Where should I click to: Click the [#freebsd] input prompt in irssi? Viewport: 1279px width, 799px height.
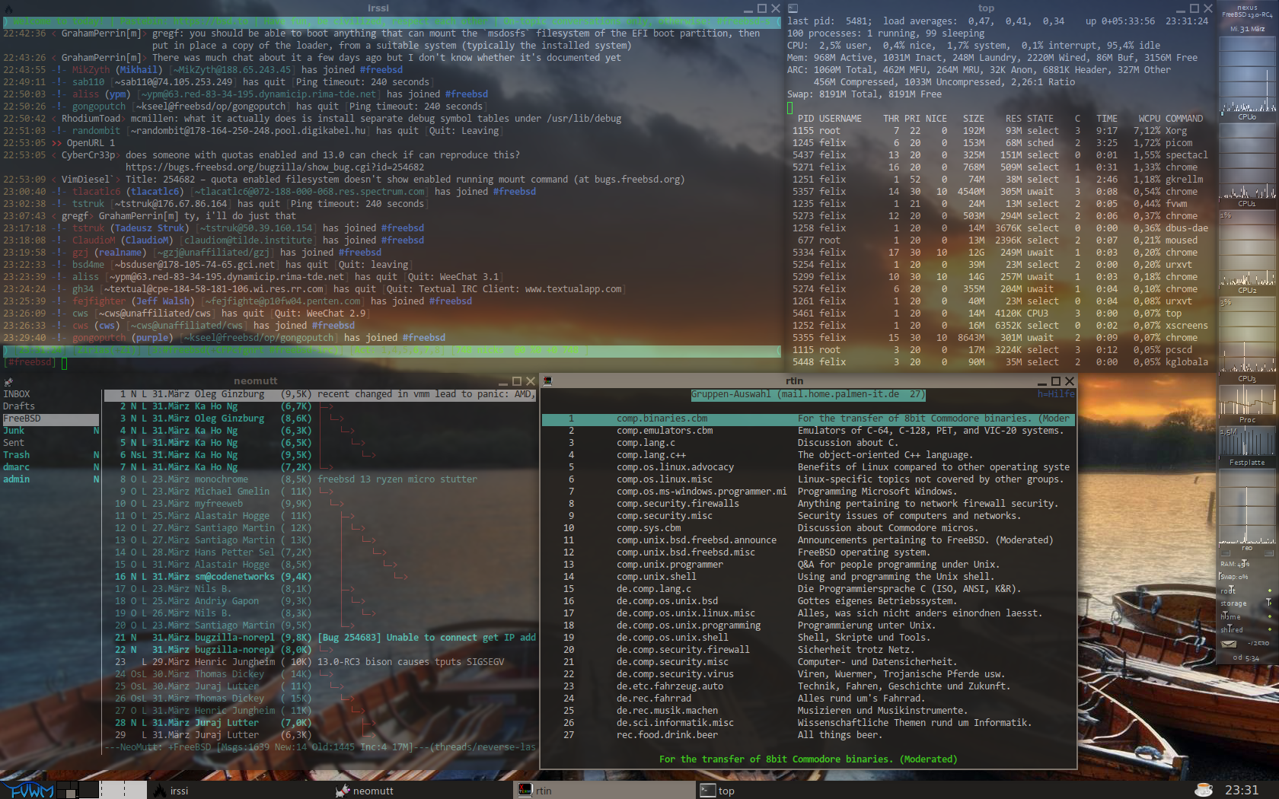30,362
